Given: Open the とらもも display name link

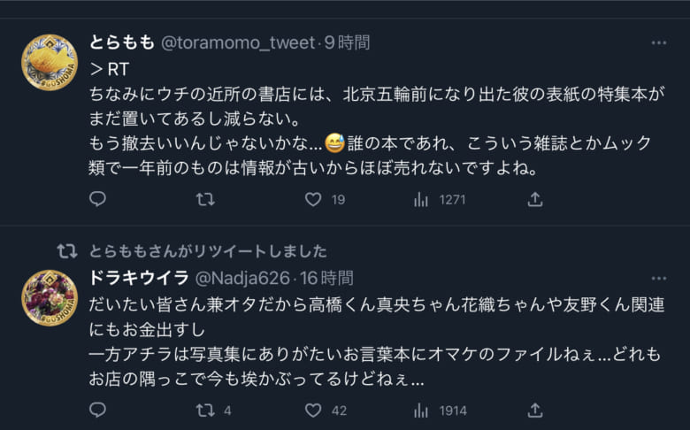Looking at the screenshot, I should [120, 42].
